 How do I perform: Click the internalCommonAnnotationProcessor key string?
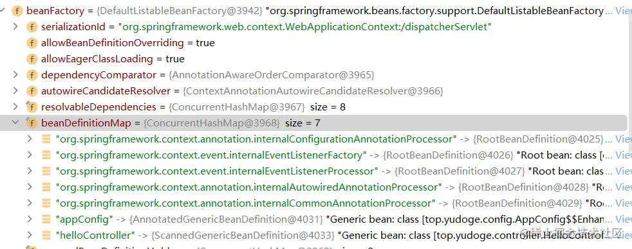(x=245, y=203)
